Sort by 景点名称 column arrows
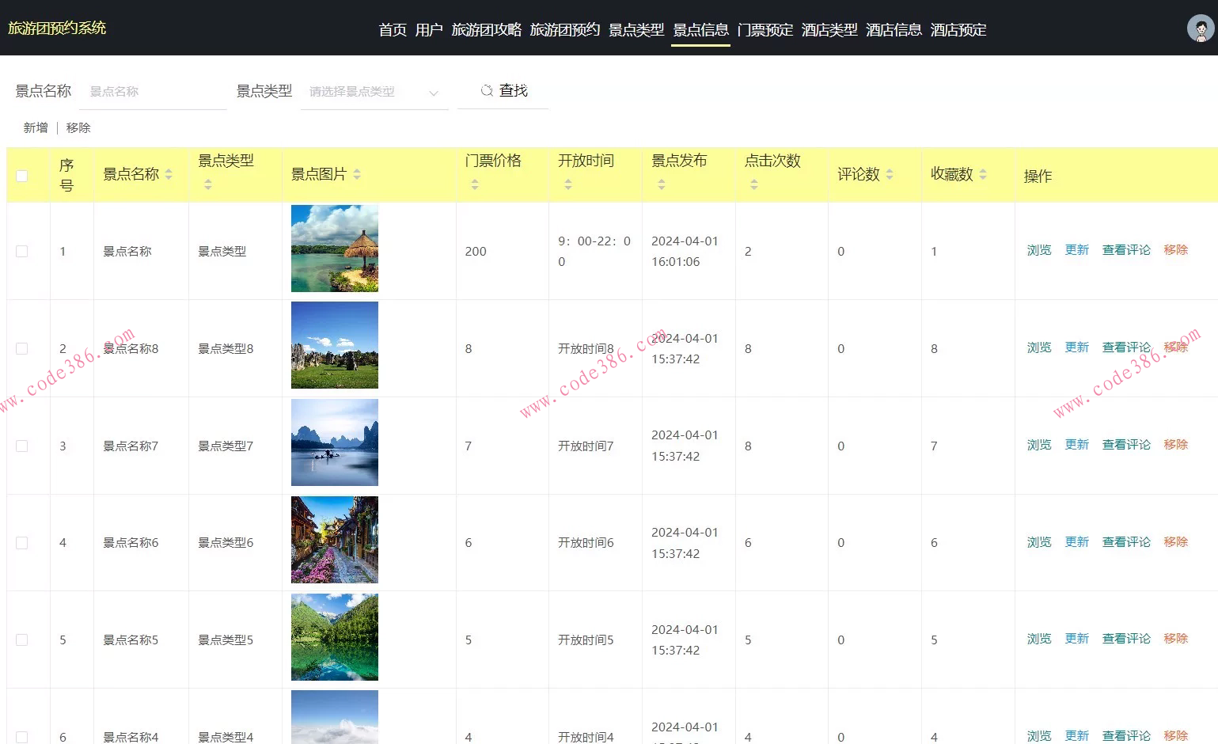Image resolution: width=1218 pixels, height=744 pixels. click(169, 174)
